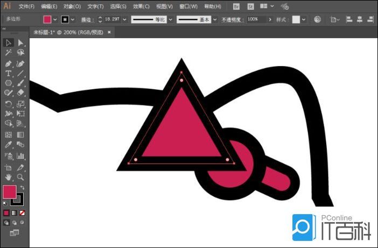Screen dimensions: 378x248
Task: Click the 描边 stroke label link
Action: click(x=87, y=19)
